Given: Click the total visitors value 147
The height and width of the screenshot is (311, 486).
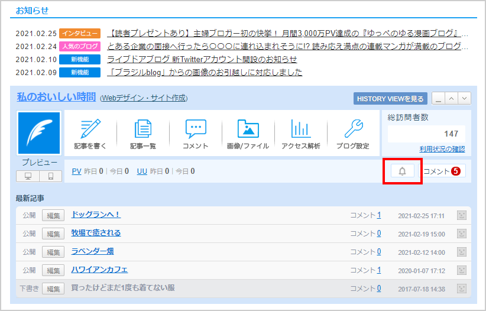Looking at the screenshot, I should 451,134.
